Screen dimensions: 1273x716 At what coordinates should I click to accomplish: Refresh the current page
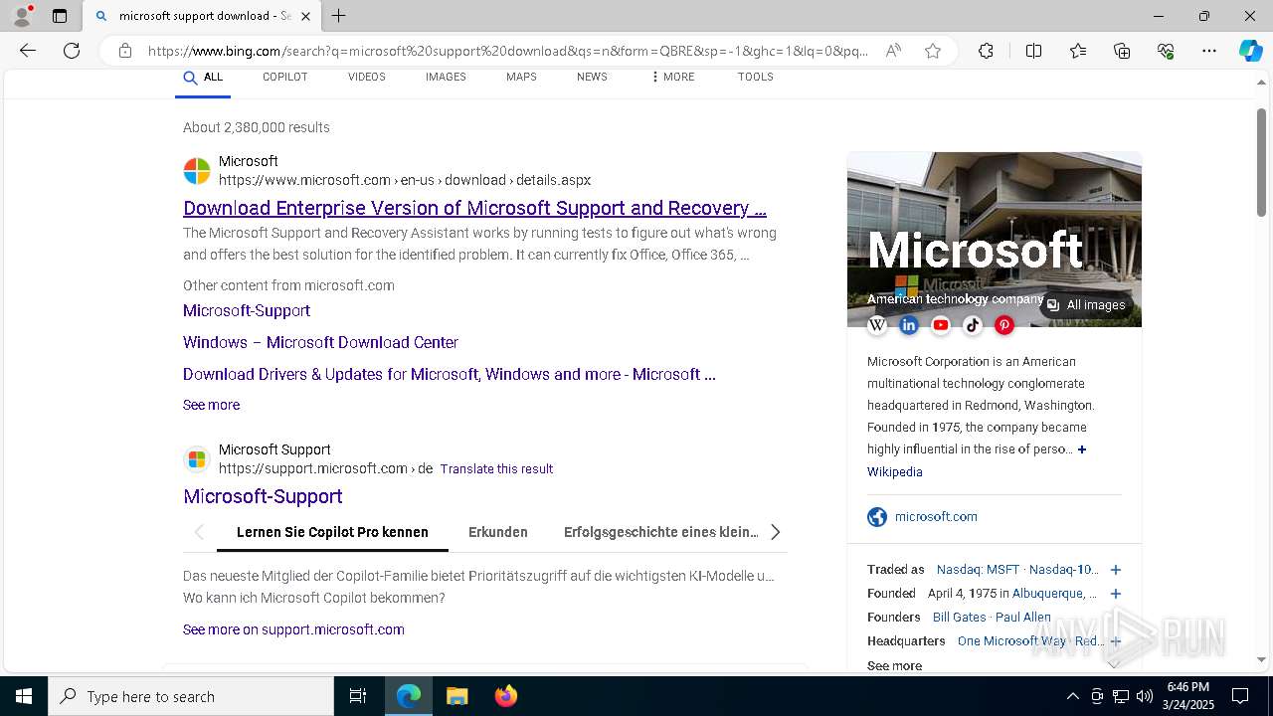pos(72,51)
